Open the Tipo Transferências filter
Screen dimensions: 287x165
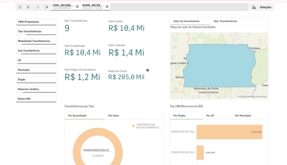point(36,32)
